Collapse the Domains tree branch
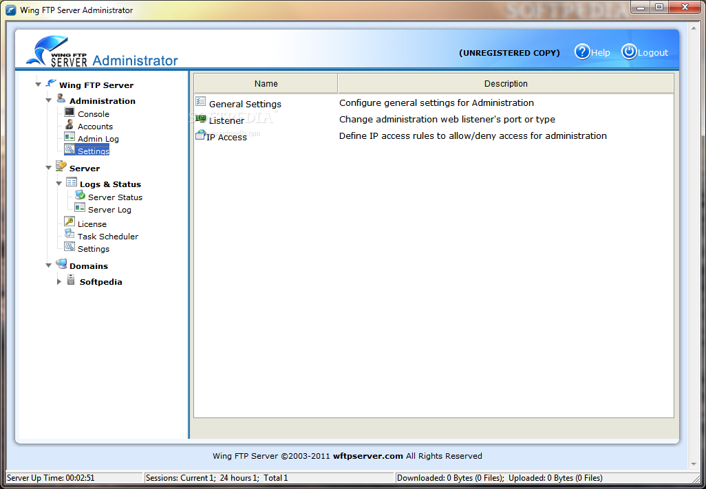The image size is (706, 489). 49,265
